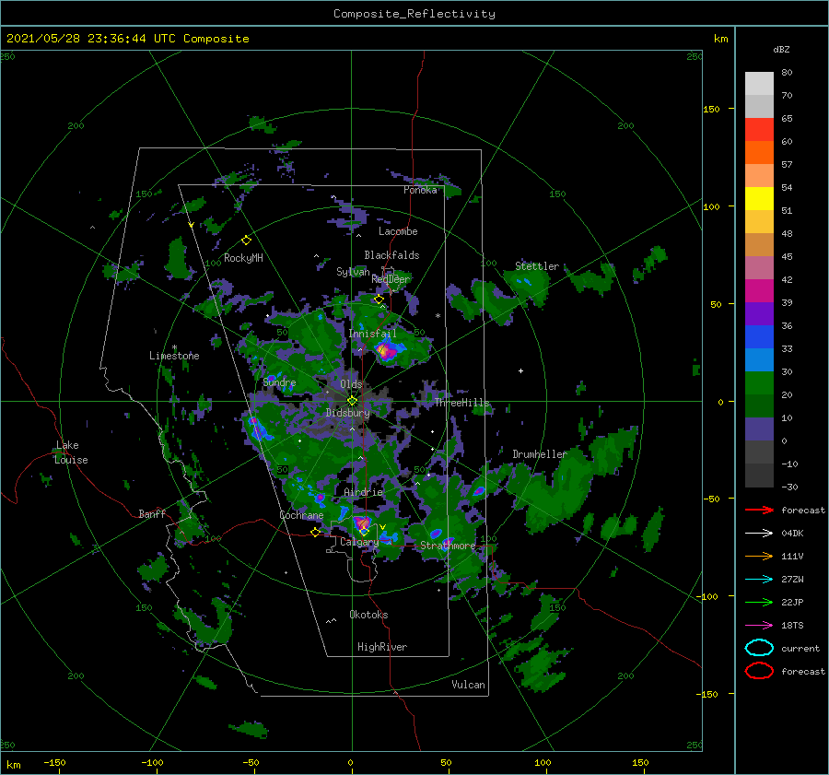The width and height of the screenshot is (829, 775).
Task: Click the Okotoks label
Action: point(368,615)
